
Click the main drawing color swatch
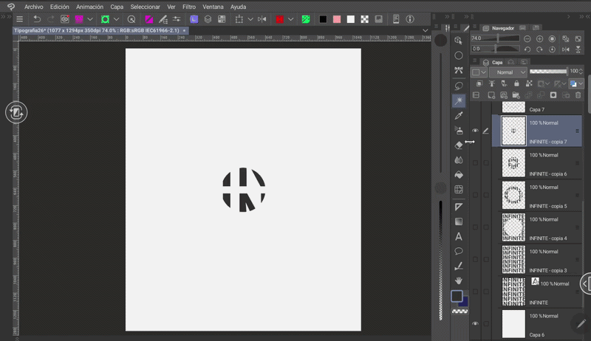457,296
